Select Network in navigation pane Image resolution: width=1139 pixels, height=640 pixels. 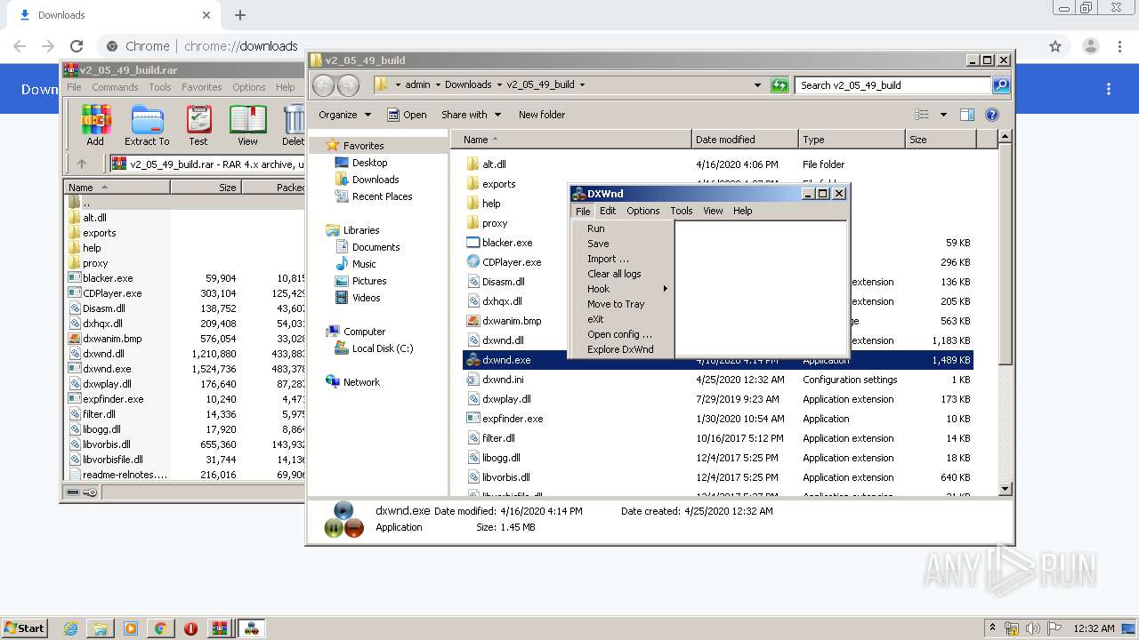[x=361, y=382]
